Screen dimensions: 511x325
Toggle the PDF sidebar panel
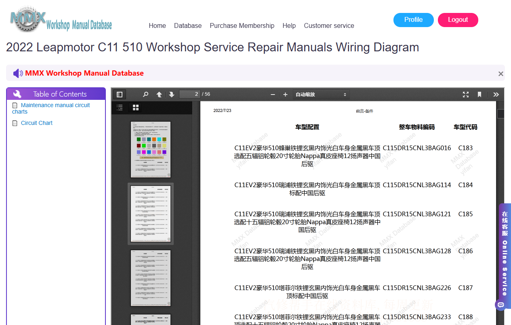[120, 95]
